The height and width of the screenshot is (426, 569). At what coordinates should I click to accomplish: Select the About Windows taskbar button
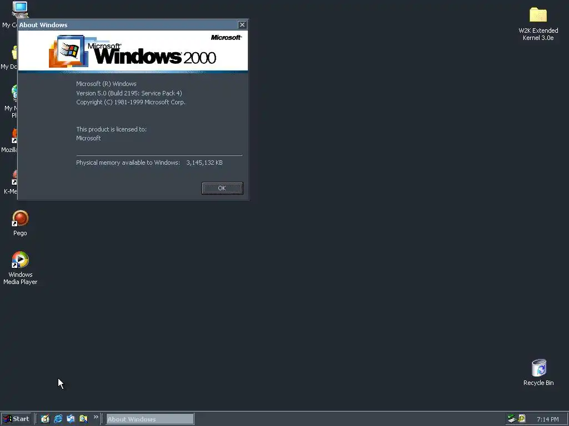pos(150,419)
